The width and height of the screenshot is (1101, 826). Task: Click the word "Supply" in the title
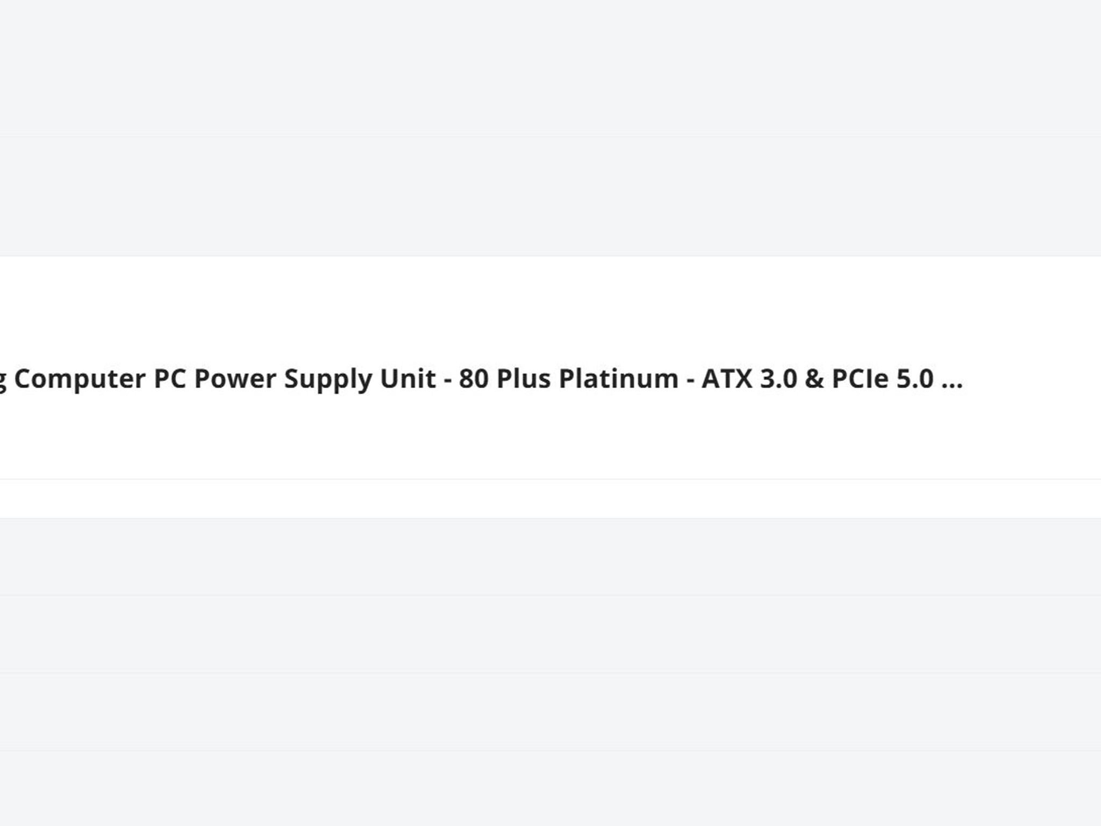327,380
